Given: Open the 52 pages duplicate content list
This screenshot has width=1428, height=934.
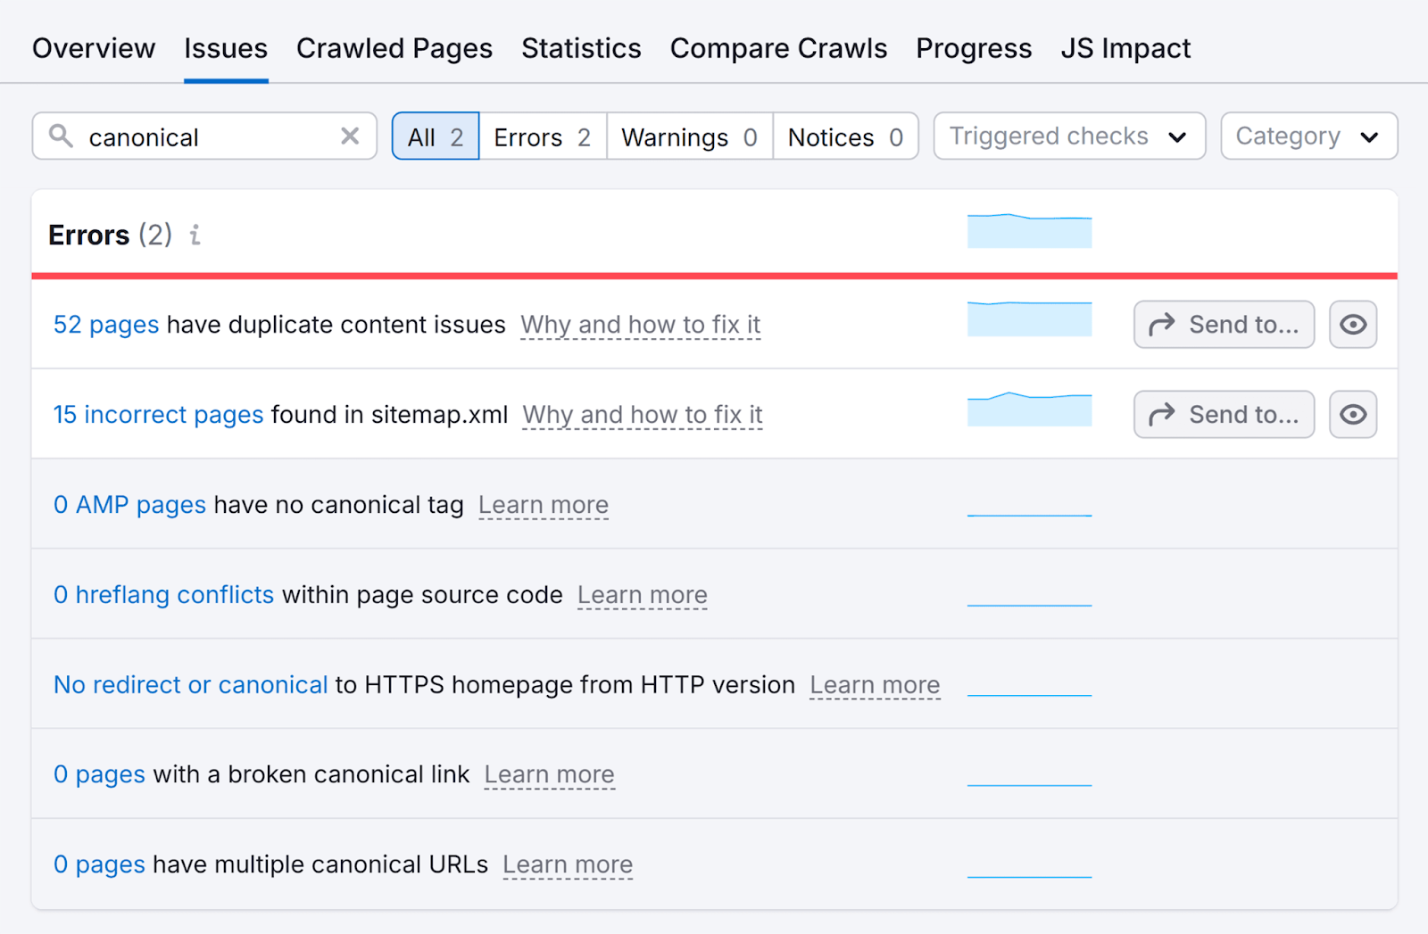Looking at the screenshot, I should pos(105,324).
